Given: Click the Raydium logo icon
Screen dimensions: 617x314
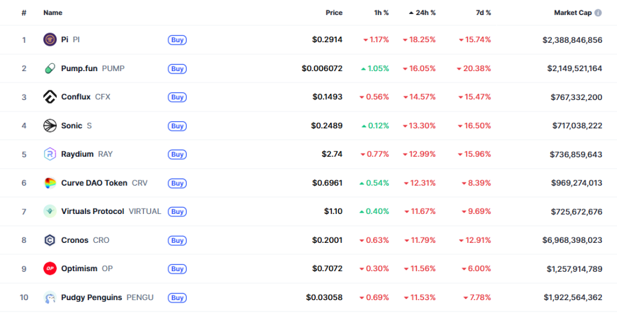Looking at the screenshot, I should 50,154.
